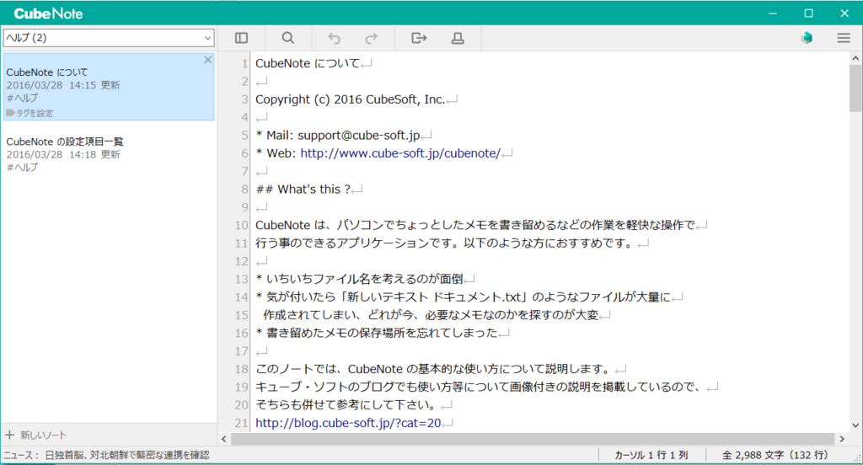Screen dimensions: 863x465
Task: Click the export note icon
Action: tap(419, 38)
